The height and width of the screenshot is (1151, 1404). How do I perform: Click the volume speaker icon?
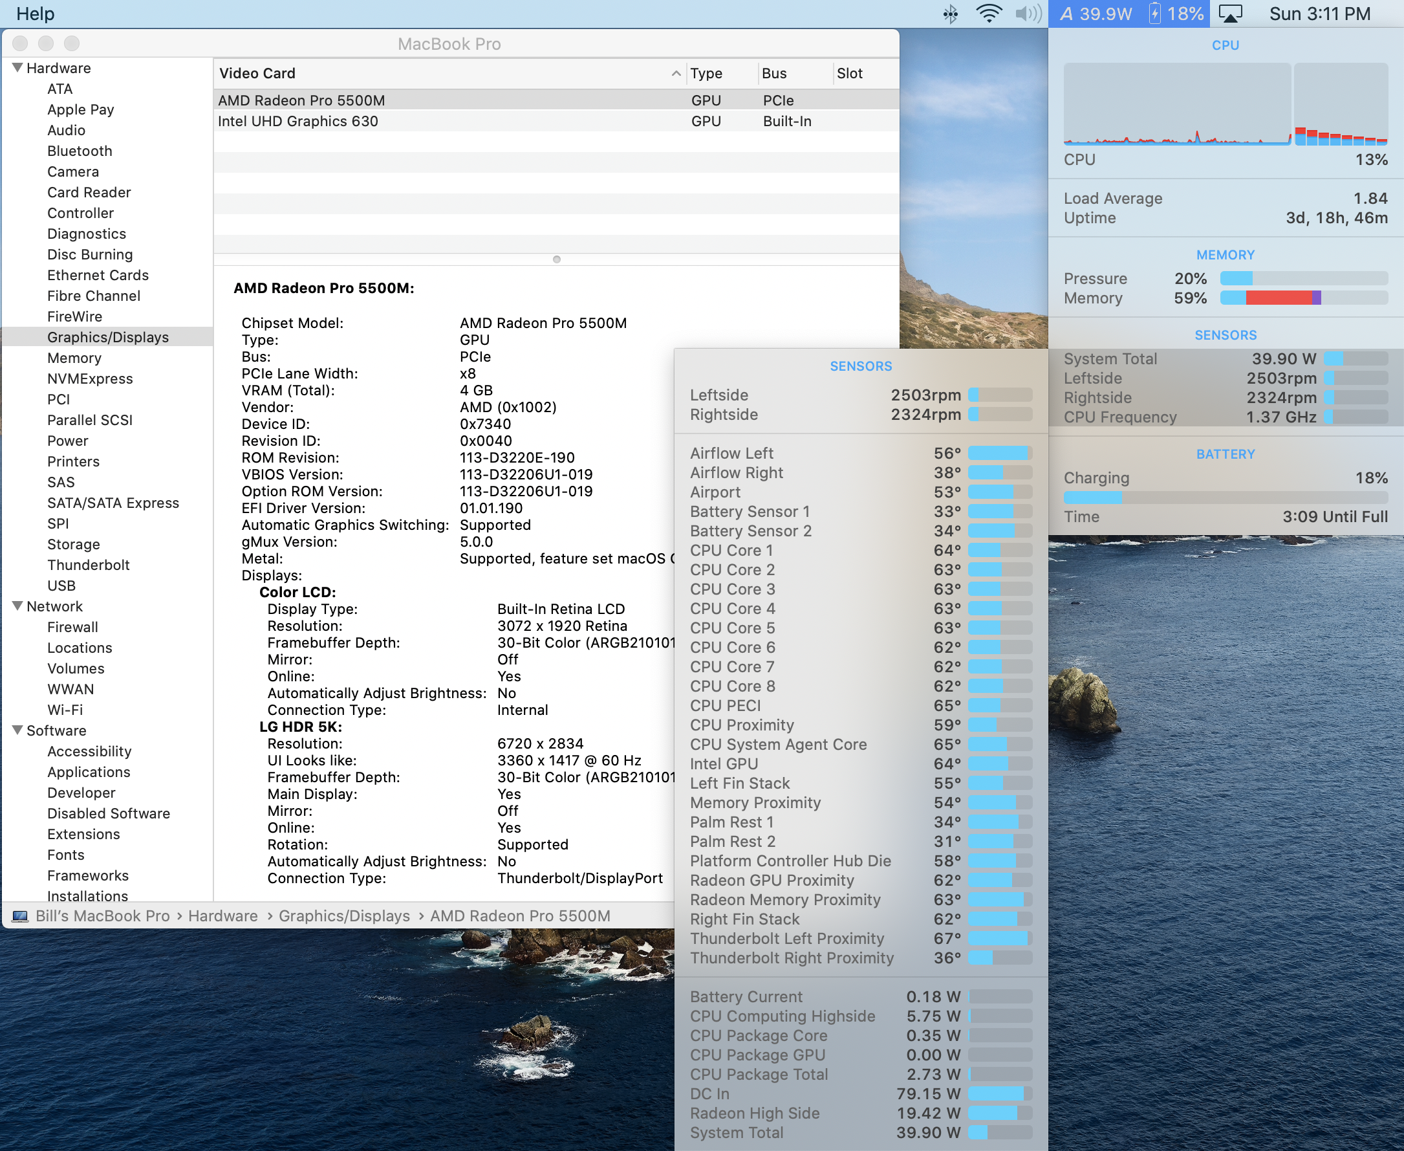pyautogui.click(x=1028, y=14)
